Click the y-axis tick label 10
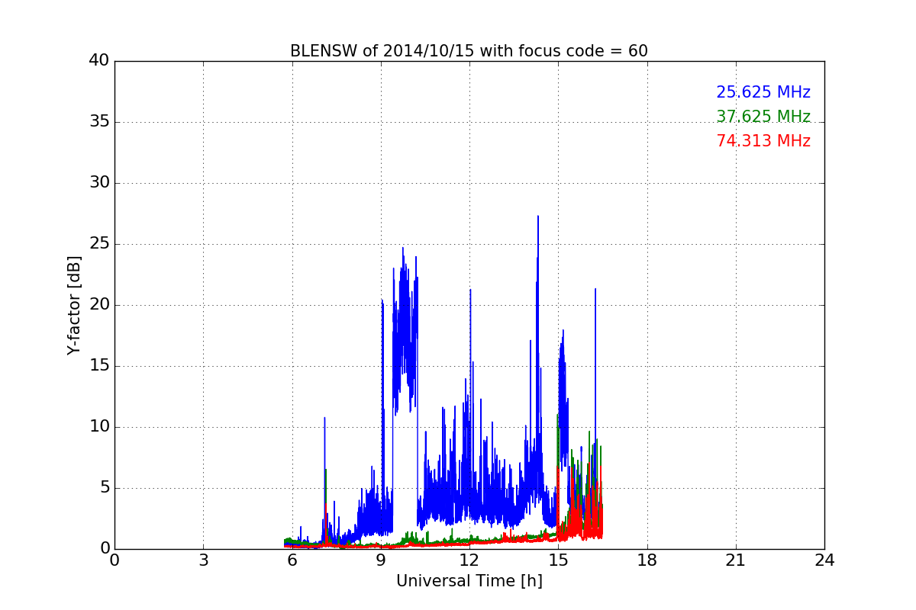916x610 pixels. [99, 427]
